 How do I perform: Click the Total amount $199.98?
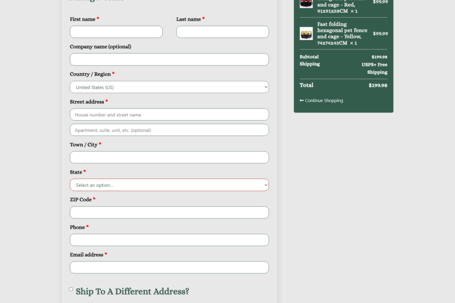coord(378,85)
